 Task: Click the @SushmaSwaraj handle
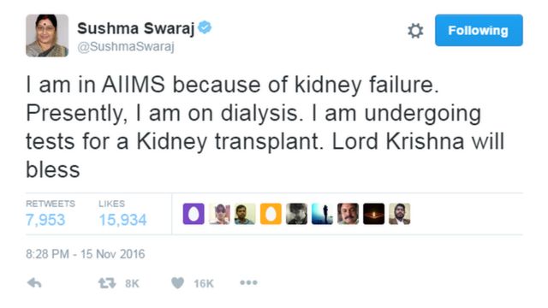tap(126, 46)
